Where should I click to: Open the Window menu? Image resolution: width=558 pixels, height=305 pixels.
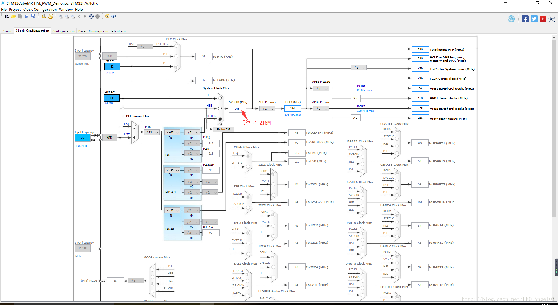tap(66, 10)
